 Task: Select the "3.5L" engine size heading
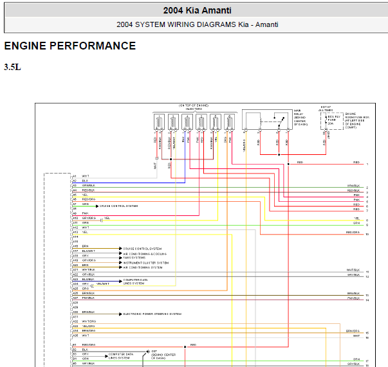(12, 67)
